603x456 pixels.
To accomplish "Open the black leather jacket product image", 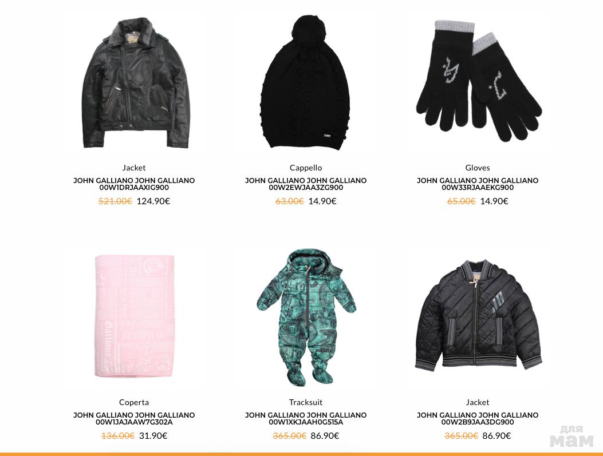I will click(135, 82).
